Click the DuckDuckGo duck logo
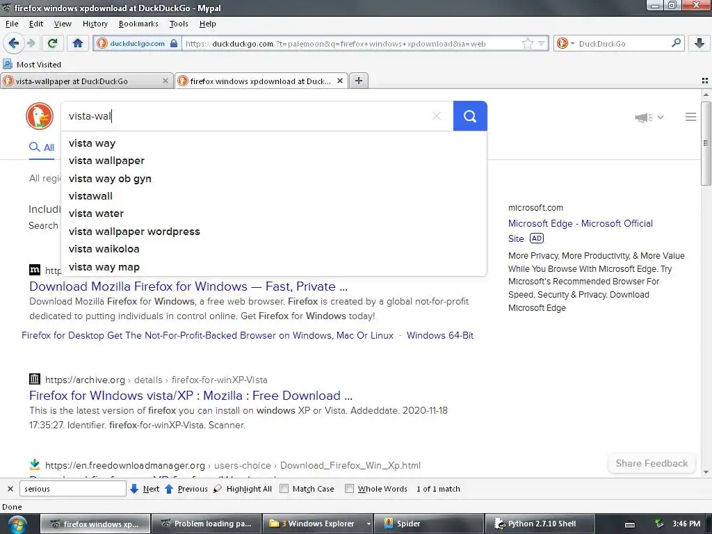The image size is (712, 534). (40, 116)
